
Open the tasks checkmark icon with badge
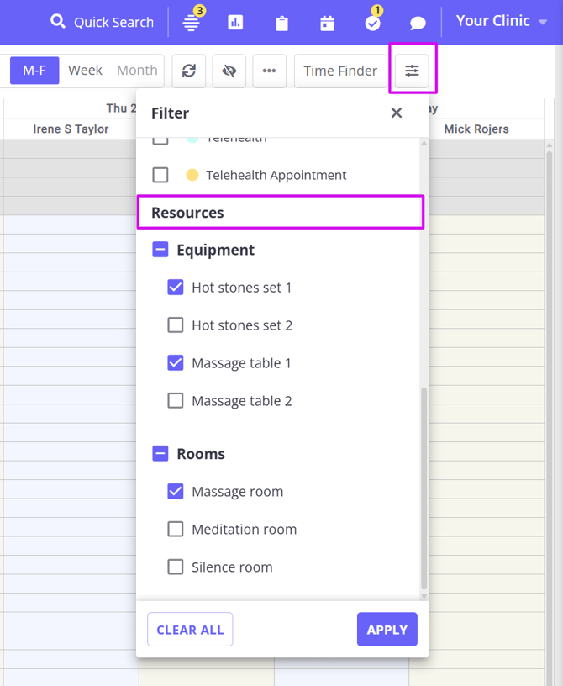point(372,23)
